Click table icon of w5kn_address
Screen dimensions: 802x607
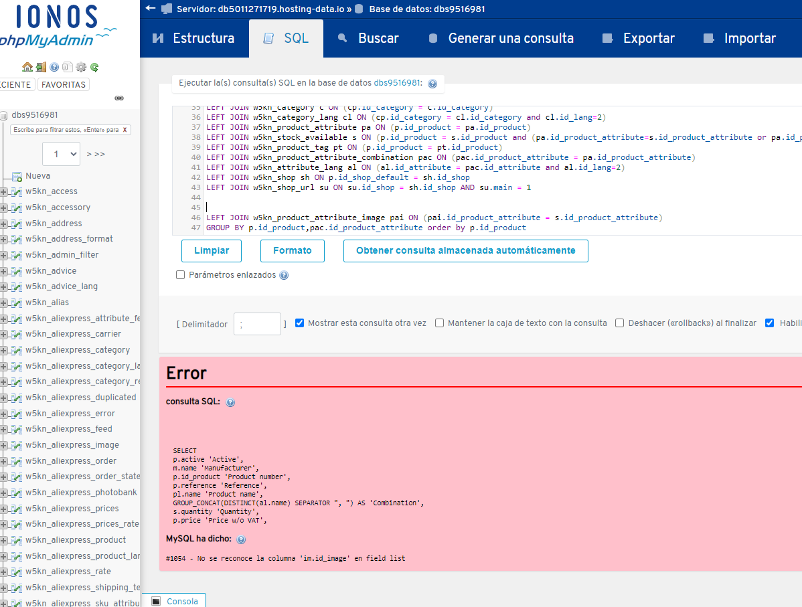17,224
